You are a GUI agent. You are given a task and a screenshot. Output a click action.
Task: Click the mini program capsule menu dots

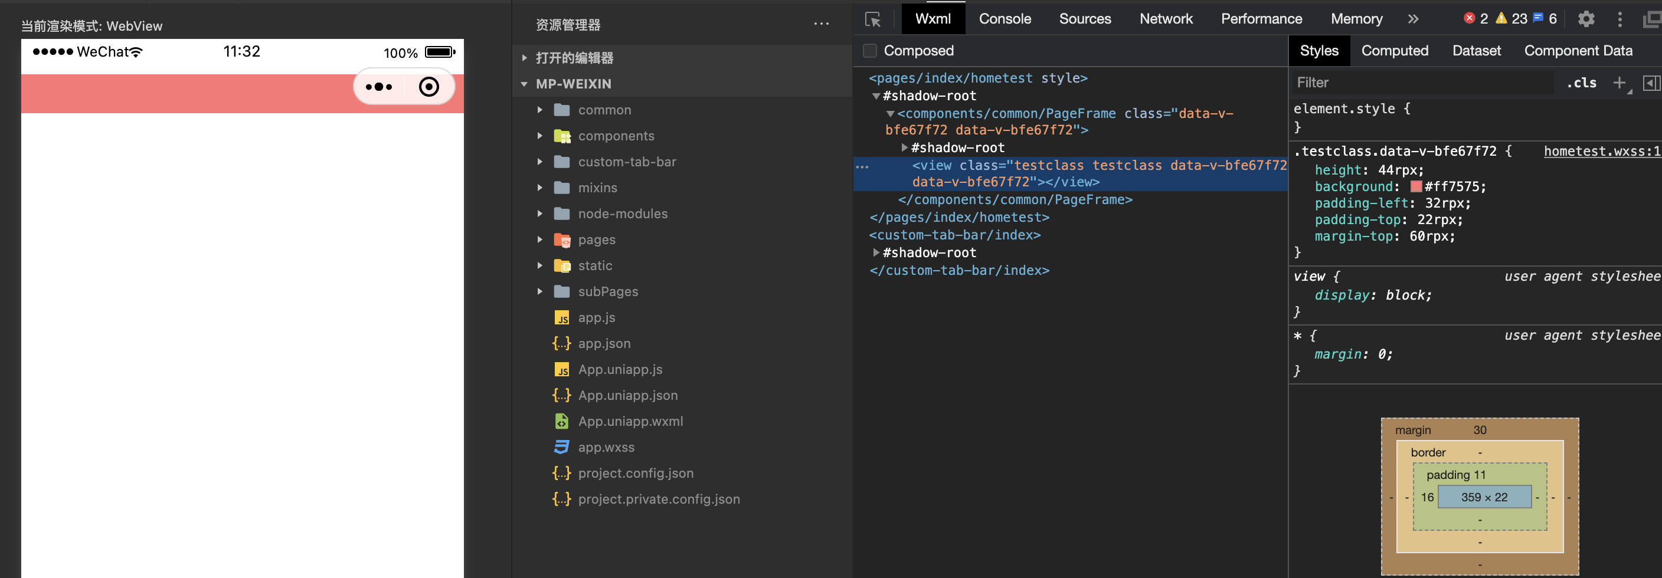pos(379,87)
